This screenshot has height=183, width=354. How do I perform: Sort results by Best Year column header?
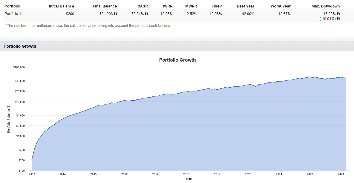246,6
